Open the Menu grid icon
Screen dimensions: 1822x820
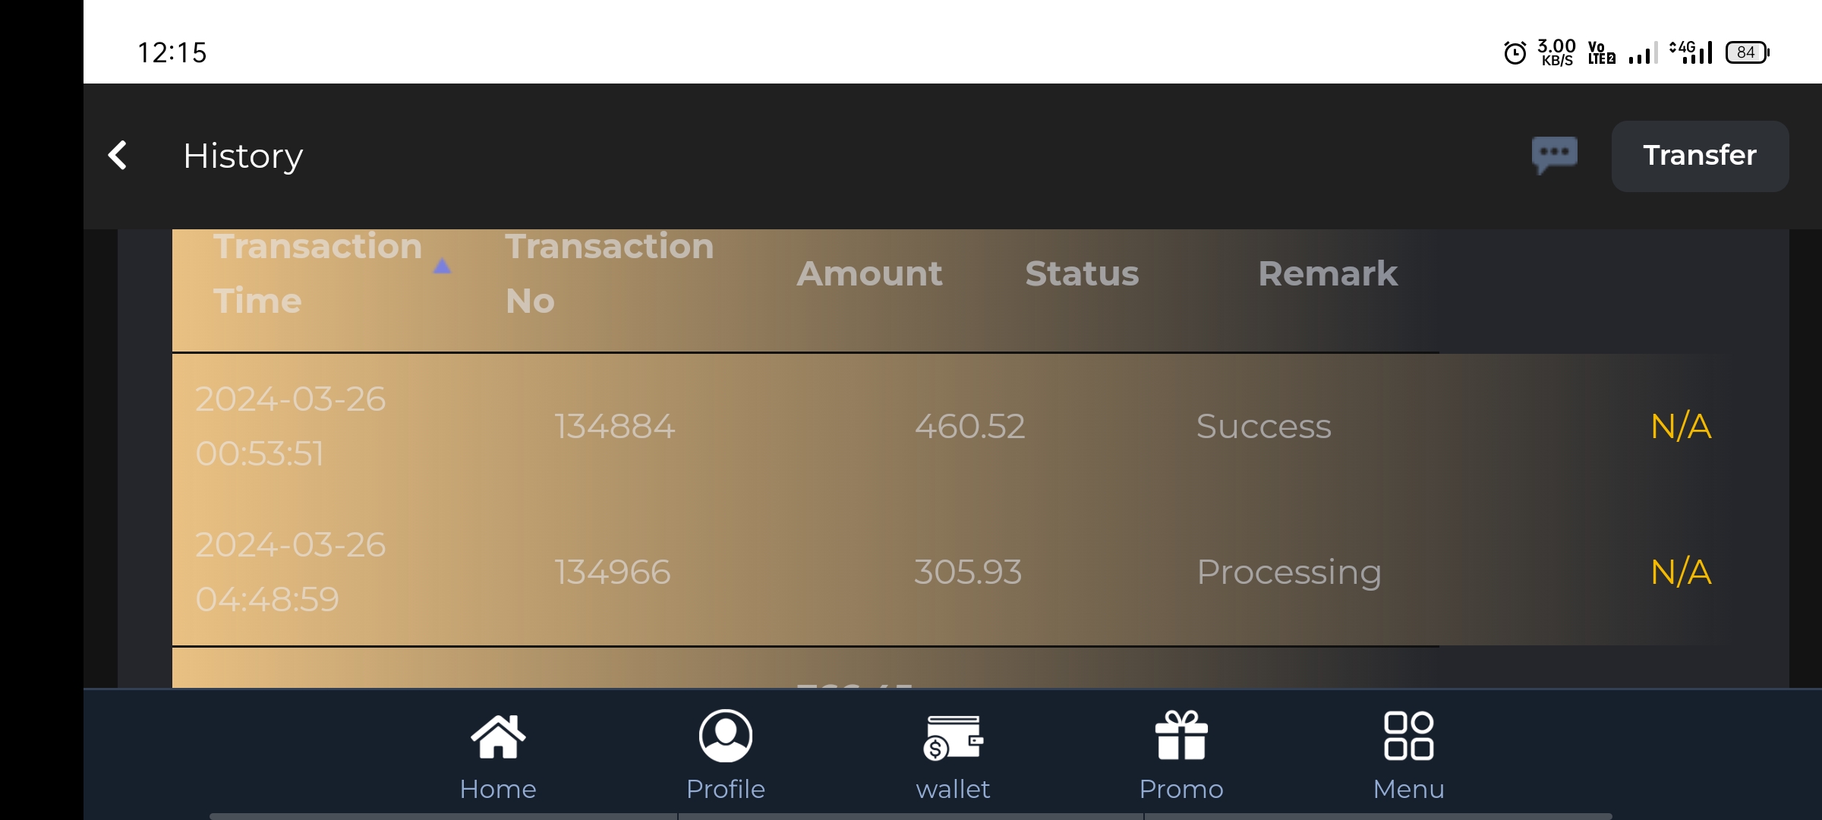point(1408,735)
